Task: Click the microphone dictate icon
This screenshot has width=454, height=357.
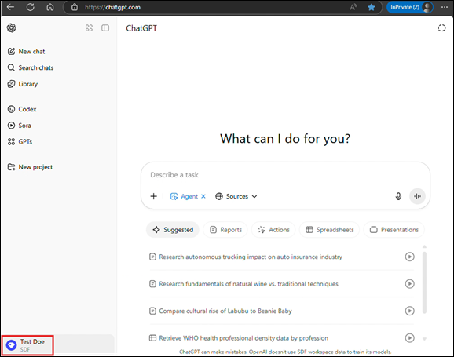Action: pyautogui.click(x=398, y=196)
